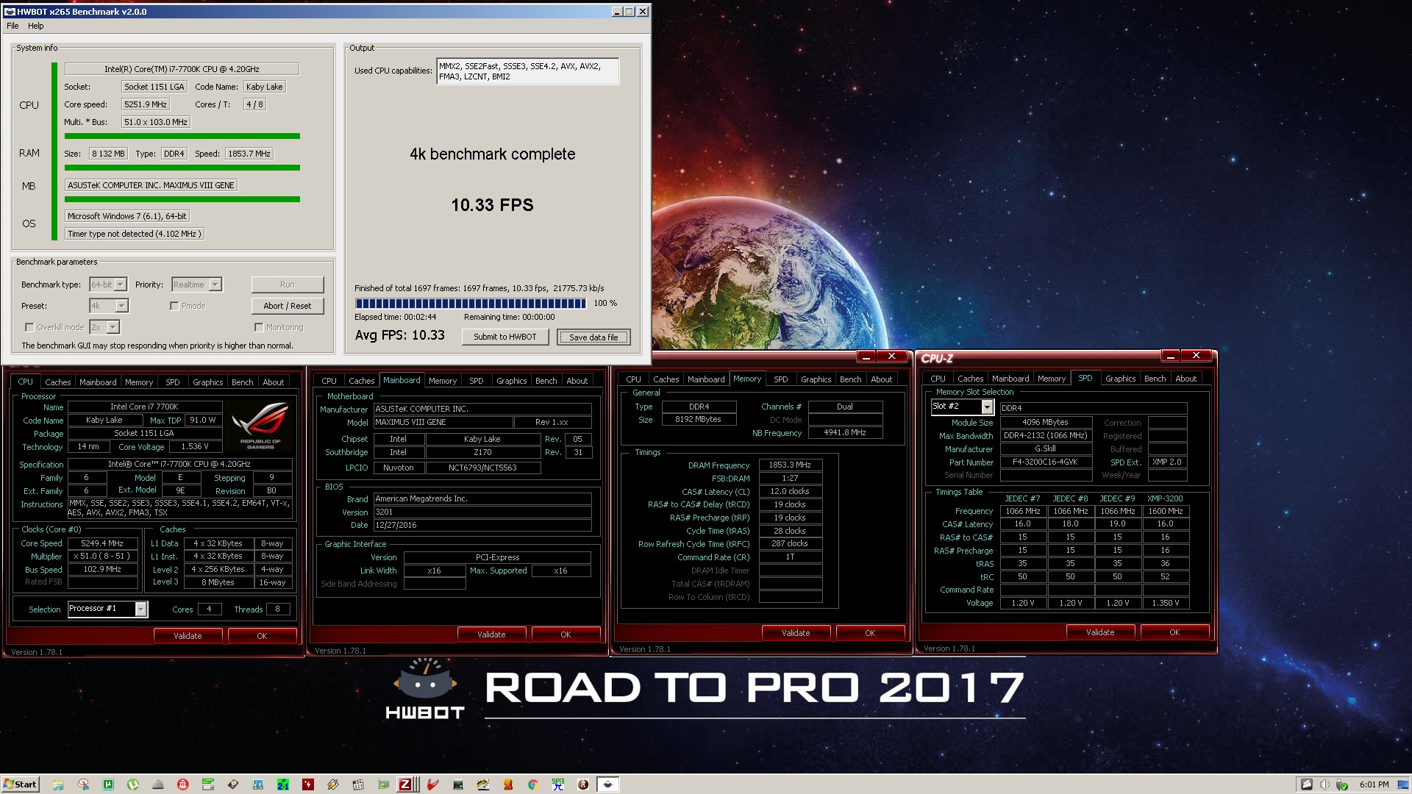The width and height of the screenshot is (1412, 794).
Task: Open the dark red square taskbar icon
Action: coord(308,784)
